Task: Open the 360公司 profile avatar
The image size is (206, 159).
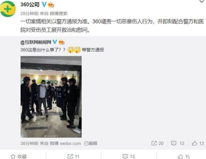Action: coord(8,9)
